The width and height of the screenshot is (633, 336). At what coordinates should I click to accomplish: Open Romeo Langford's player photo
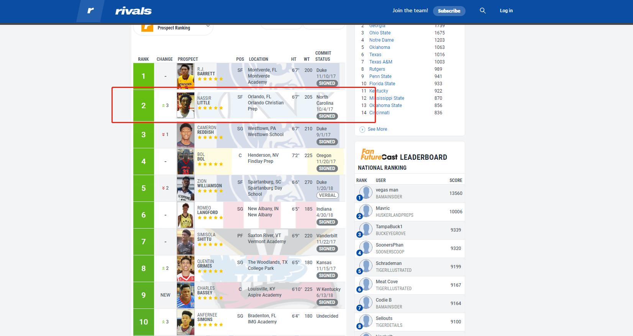click(x=185, y=215)
